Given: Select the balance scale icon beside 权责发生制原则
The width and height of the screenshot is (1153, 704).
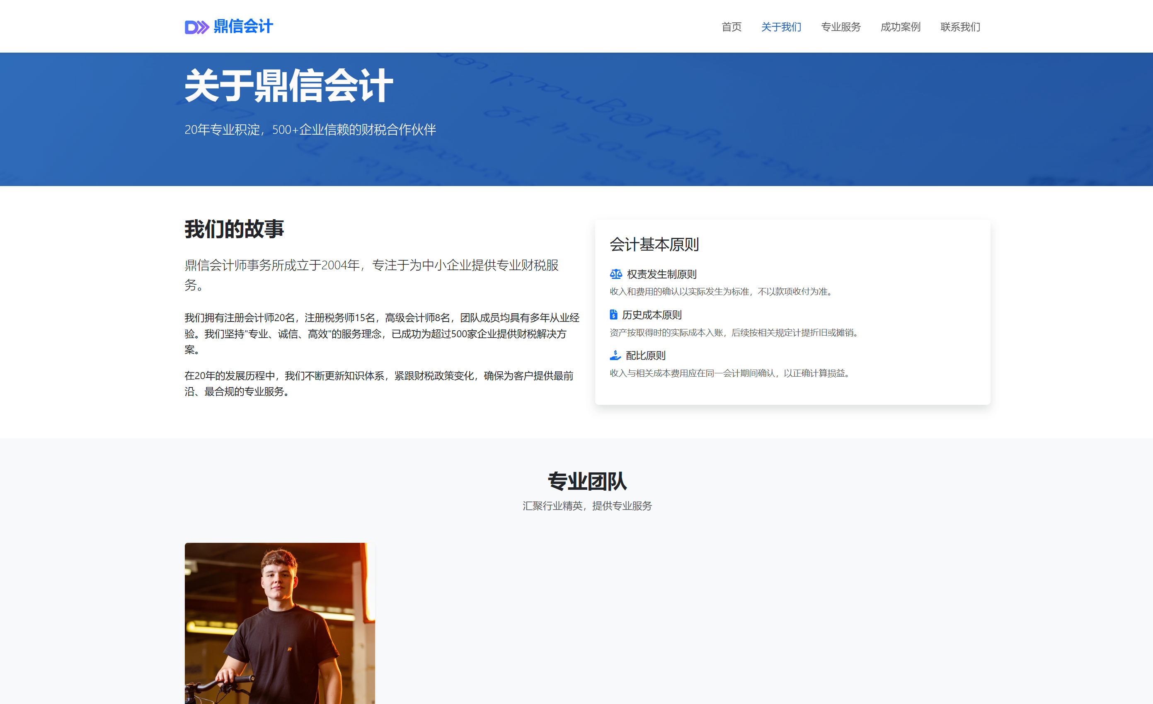Looking at the screenshot, I should pyautogui.click(x=615, y=274).
